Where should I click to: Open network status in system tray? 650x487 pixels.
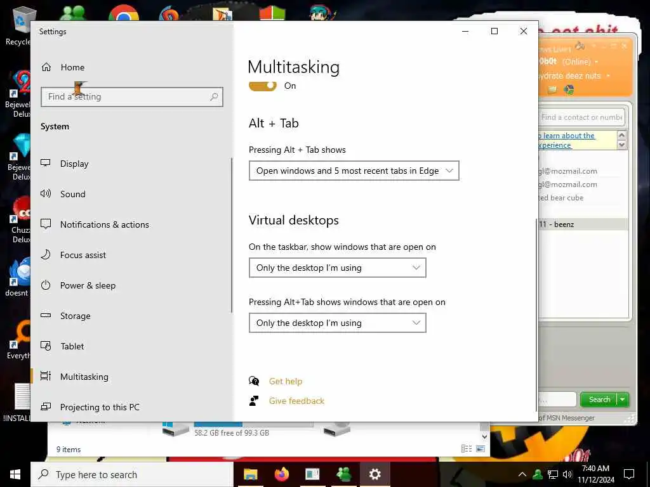point(553,474)
